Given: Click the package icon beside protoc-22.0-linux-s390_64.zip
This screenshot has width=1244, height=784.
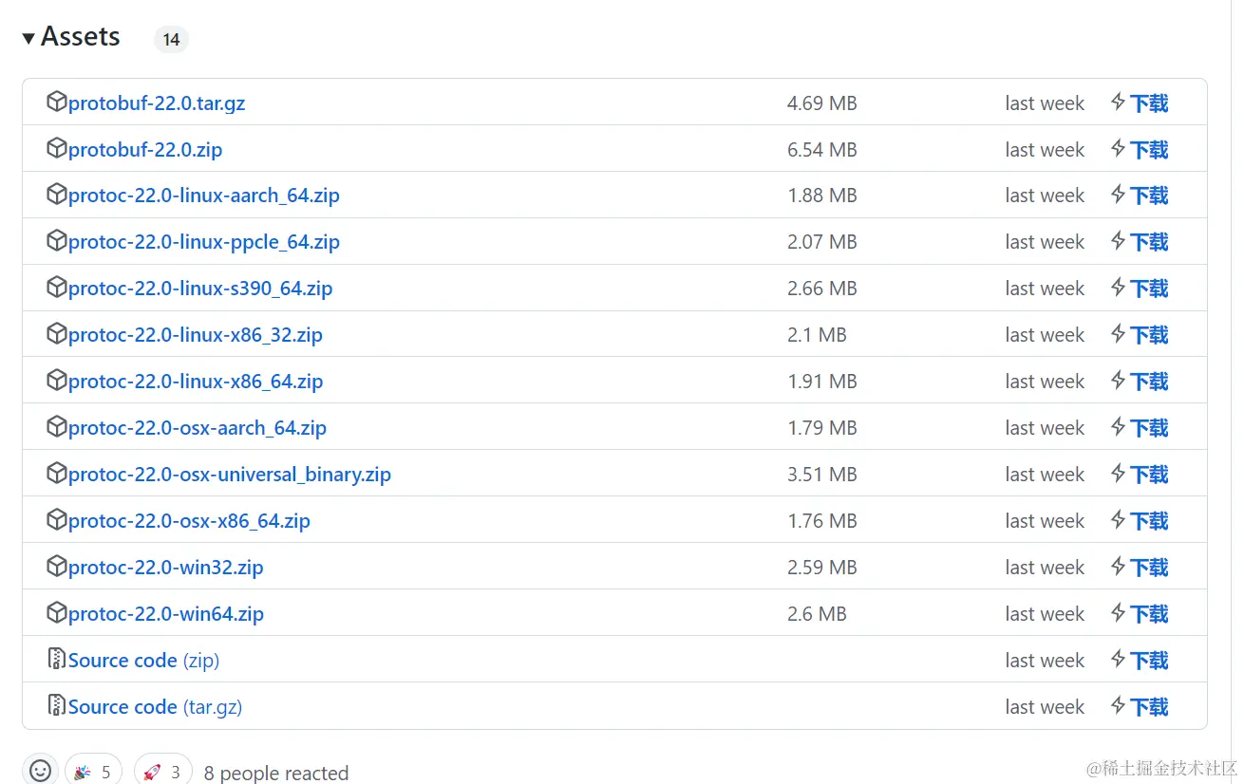Looking at the screenshot, I should 57,288.
